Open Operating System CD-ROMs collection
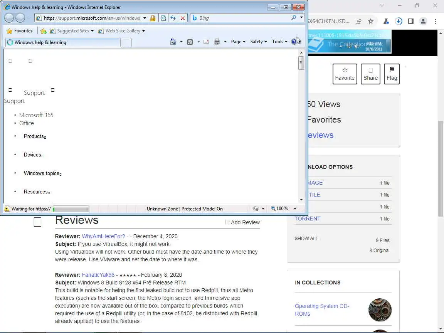 tap(322, 310)
